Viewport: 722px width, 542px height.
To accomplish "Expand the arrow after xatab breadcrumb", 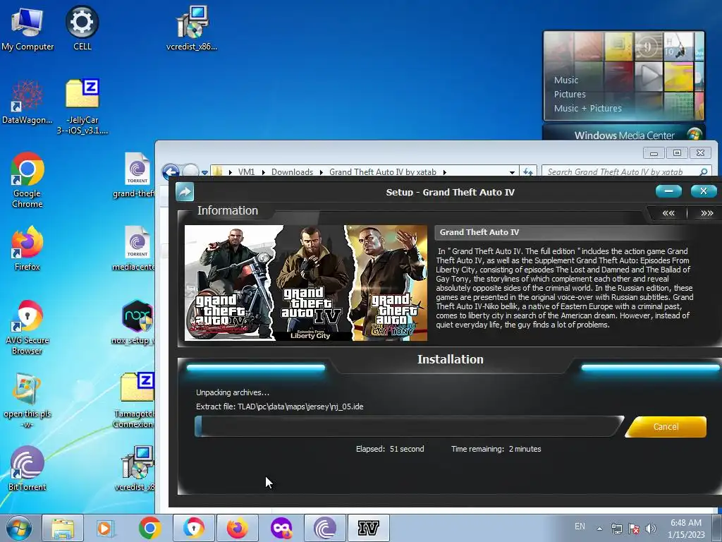I will point(444,172).
